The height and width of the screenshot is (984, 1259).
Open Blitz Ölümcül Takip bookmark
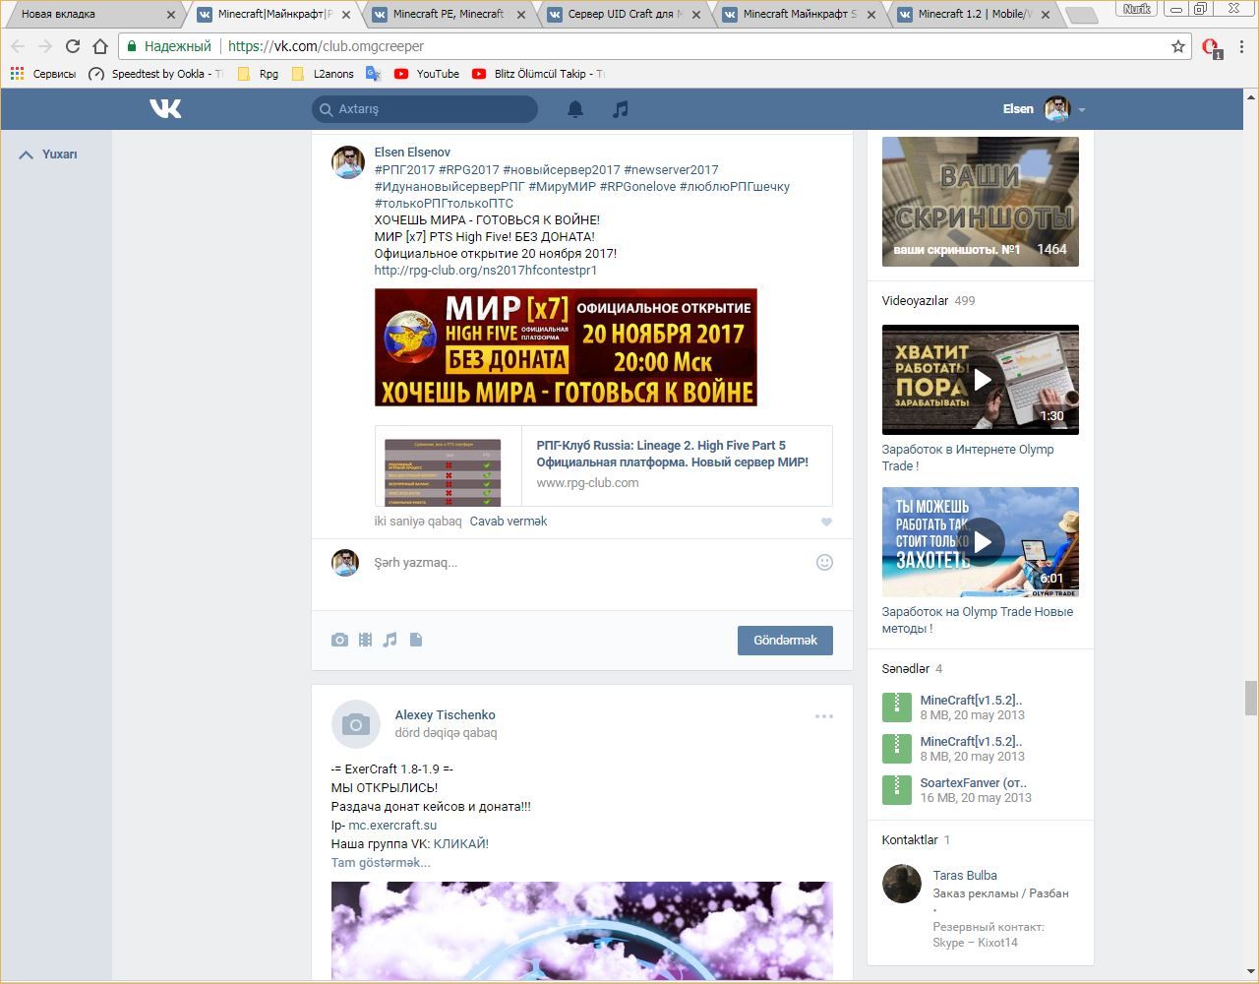tap(538, 74)
